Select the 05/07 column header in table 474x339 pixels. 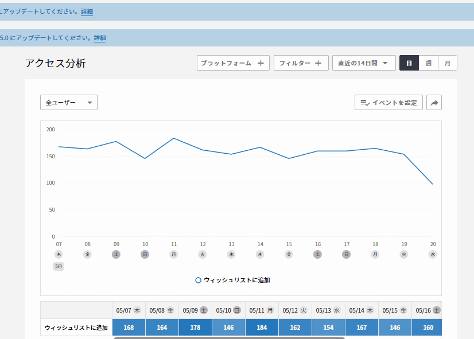point(129,310)
